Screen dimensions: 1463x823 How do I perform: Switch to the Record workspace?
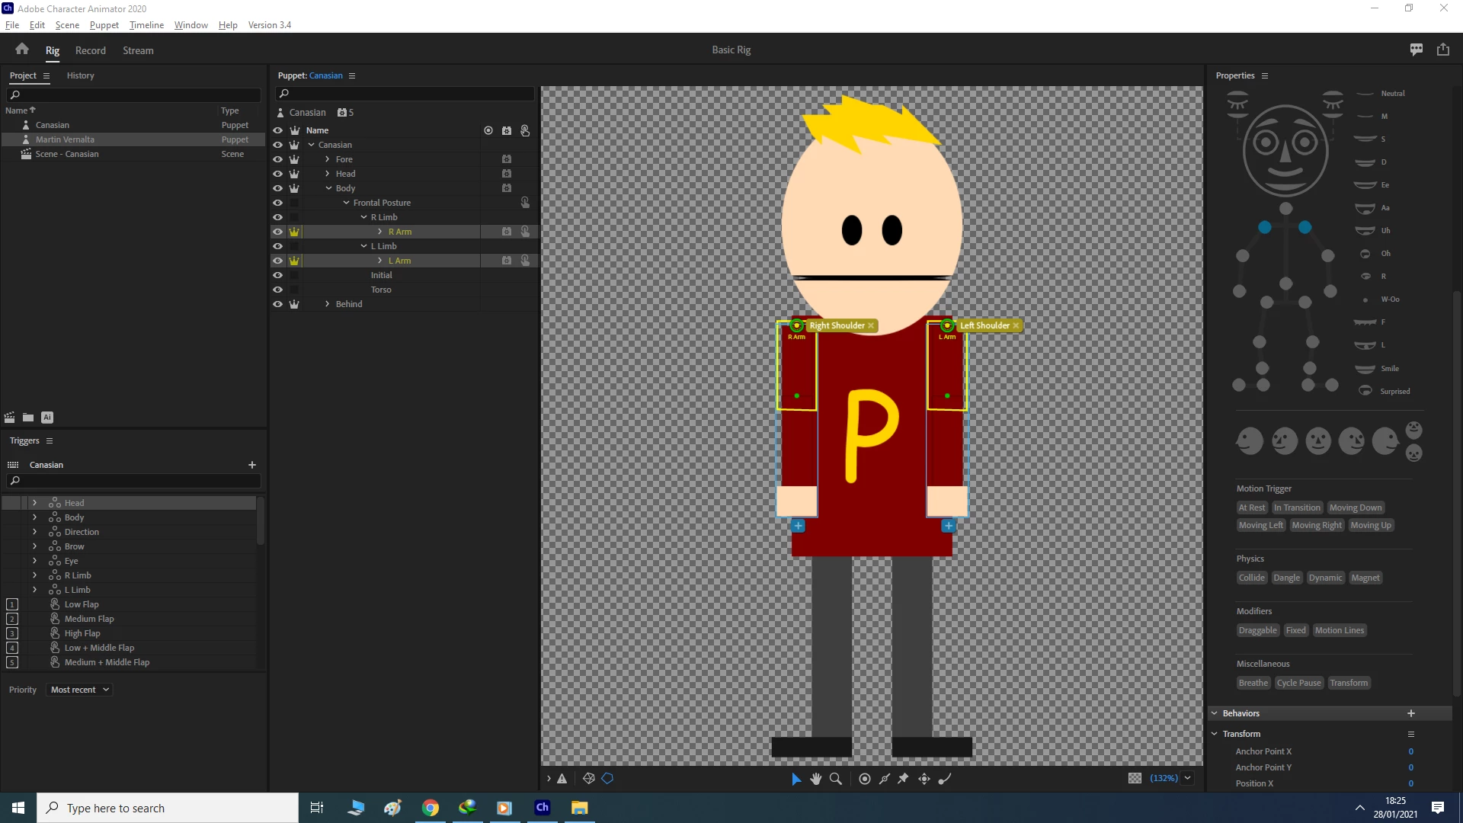(x=90, y=50)
